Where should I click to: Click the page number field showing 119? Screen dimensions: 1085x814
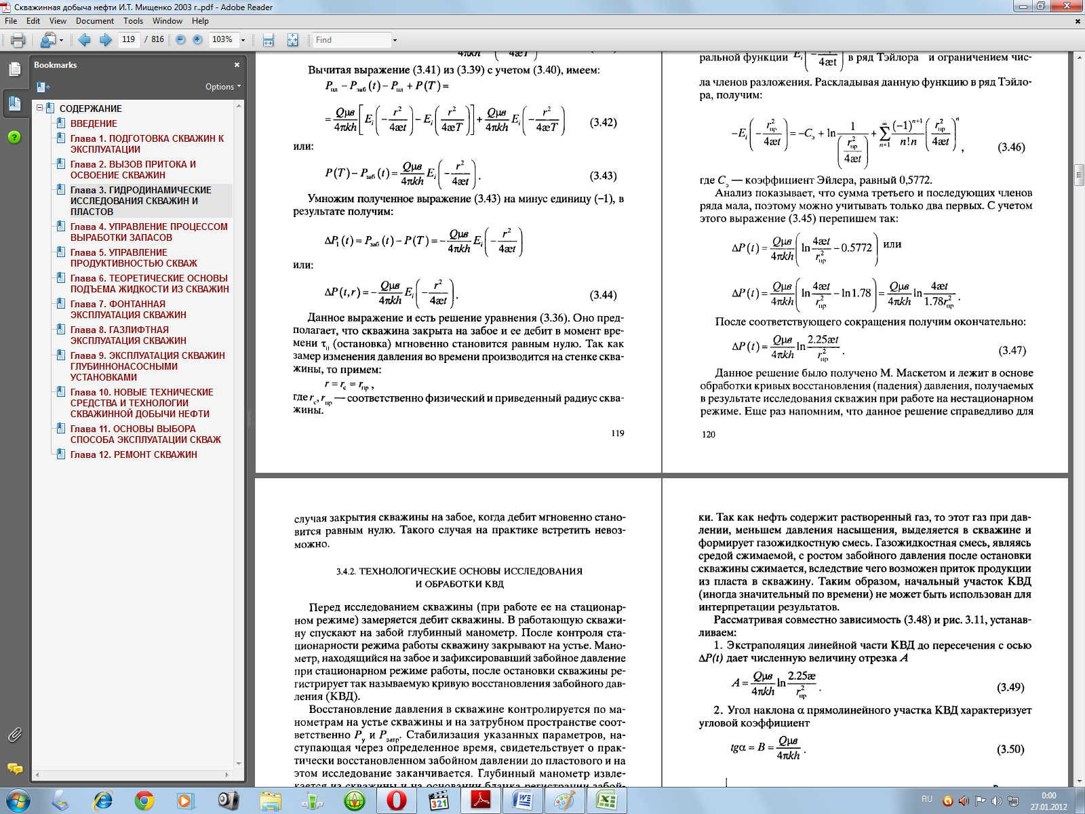(x=129, y=39)
